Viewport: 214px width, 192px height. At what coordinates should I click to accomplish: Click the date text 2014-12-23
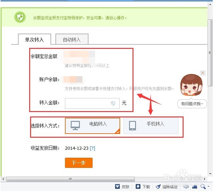(x=77, y=148)
